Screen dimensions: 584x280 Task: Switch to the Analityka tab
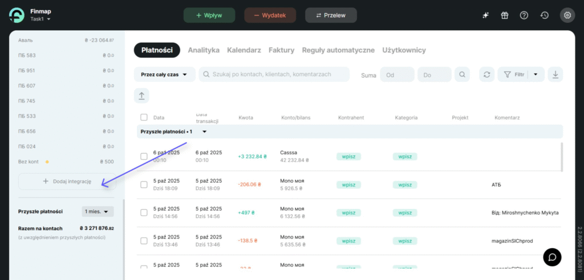tap(204, 50)
